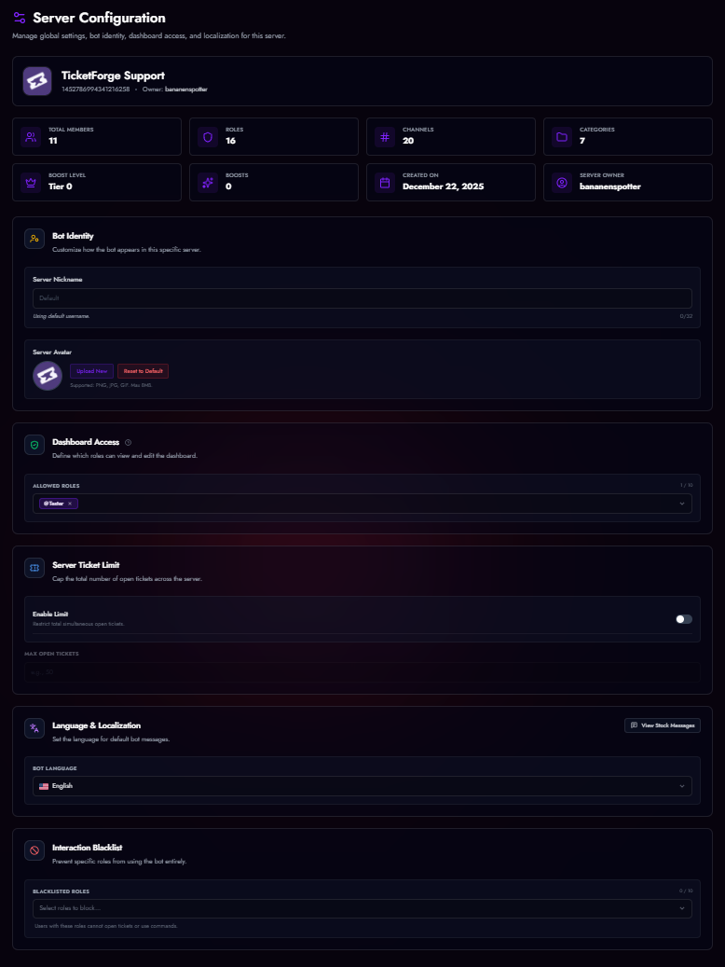The width and height of the screenshot is (725, 967).
Task: Click the Server Nickname input field
Action: [x=362, y=297]
